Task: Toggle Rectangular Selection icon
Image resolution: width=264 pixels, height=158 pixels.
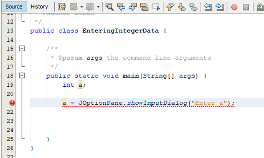Action: click(x=156, y=7)
